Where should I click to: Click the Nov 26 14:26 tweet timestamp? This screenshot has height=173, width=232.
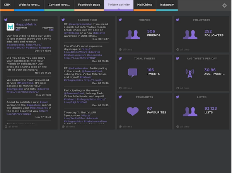tap(43, 73)
